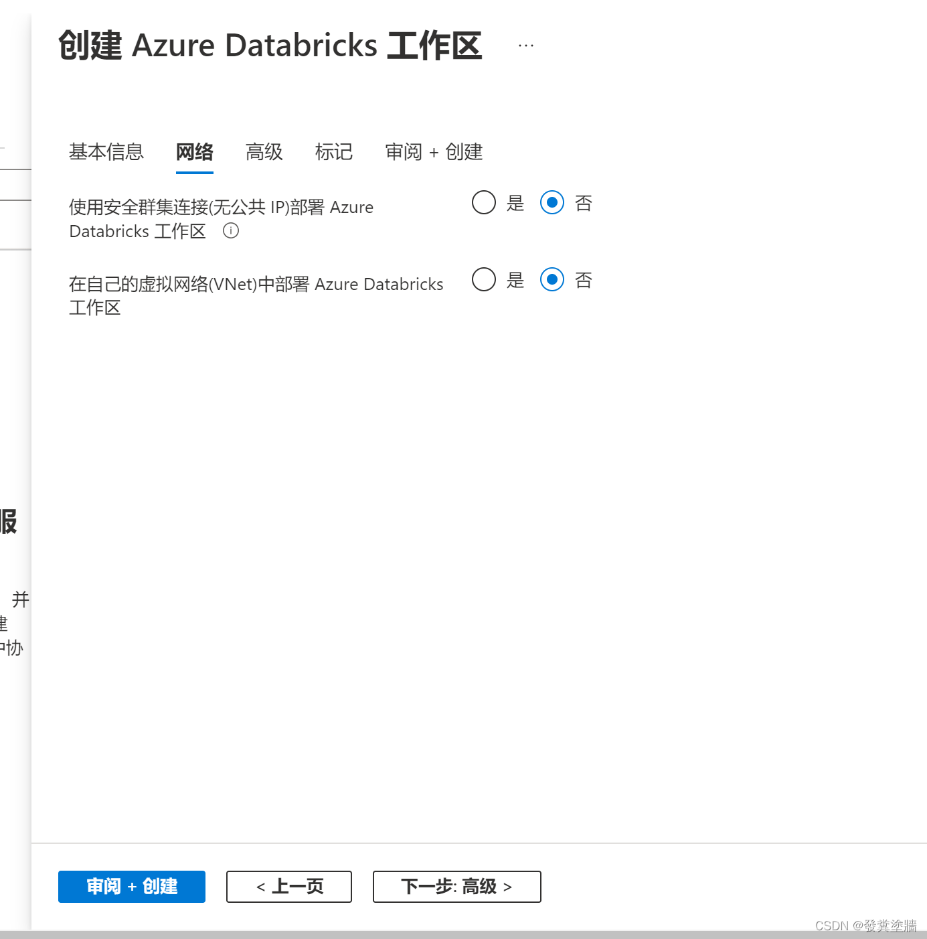Go back with the 上一页 button
The width and height of the screenshot is (927, 939).
pyautogui.click(x=289, y=887)
